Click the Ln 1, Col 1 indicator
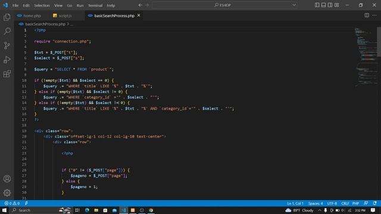This screenshot has width=381, height=214. 295,203
